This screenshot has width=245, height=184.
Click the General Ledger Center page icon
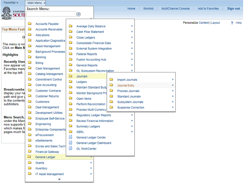pyautogui.click(x=70, y=137)
